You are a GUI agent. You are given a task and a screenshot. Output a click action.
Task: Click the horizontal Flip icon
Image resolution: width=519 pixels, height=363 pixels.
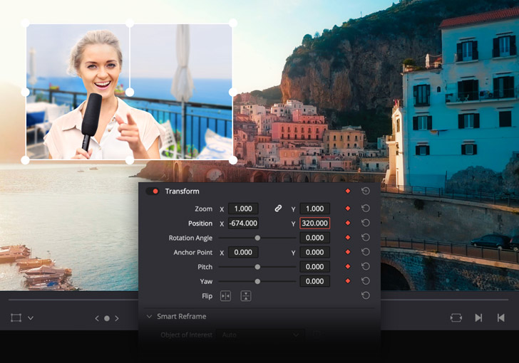click(x=225, y=296)
